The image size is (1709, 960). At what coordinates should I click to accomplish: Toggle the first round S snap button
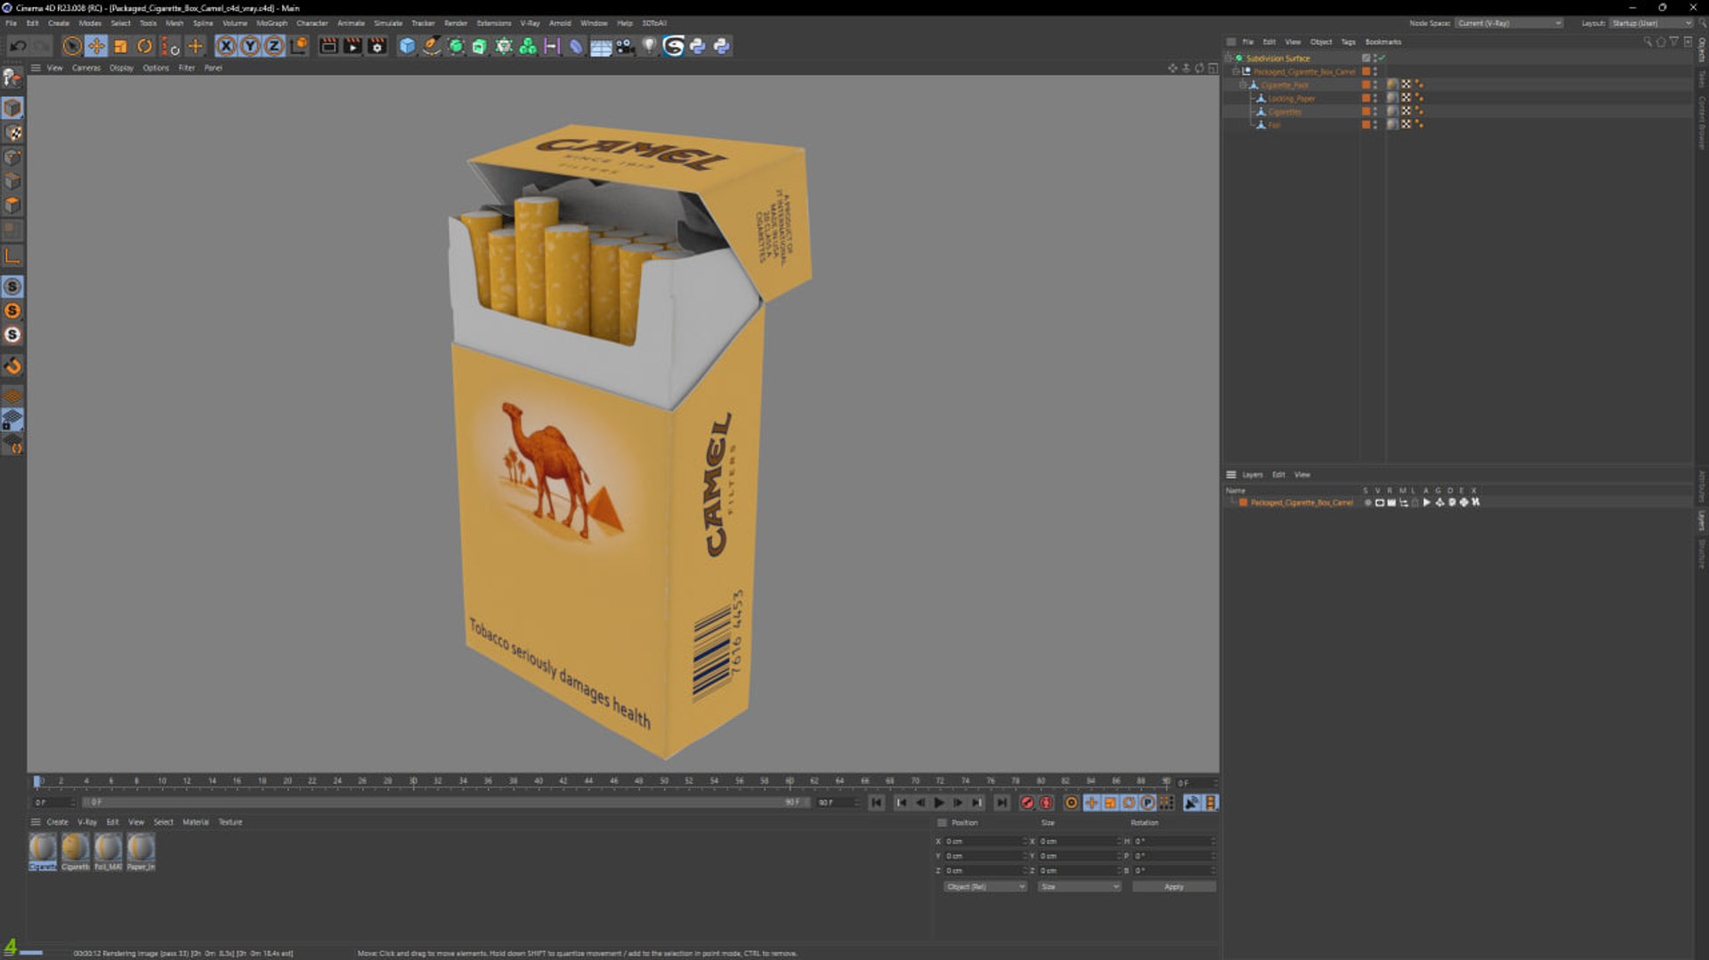point(12,286)
